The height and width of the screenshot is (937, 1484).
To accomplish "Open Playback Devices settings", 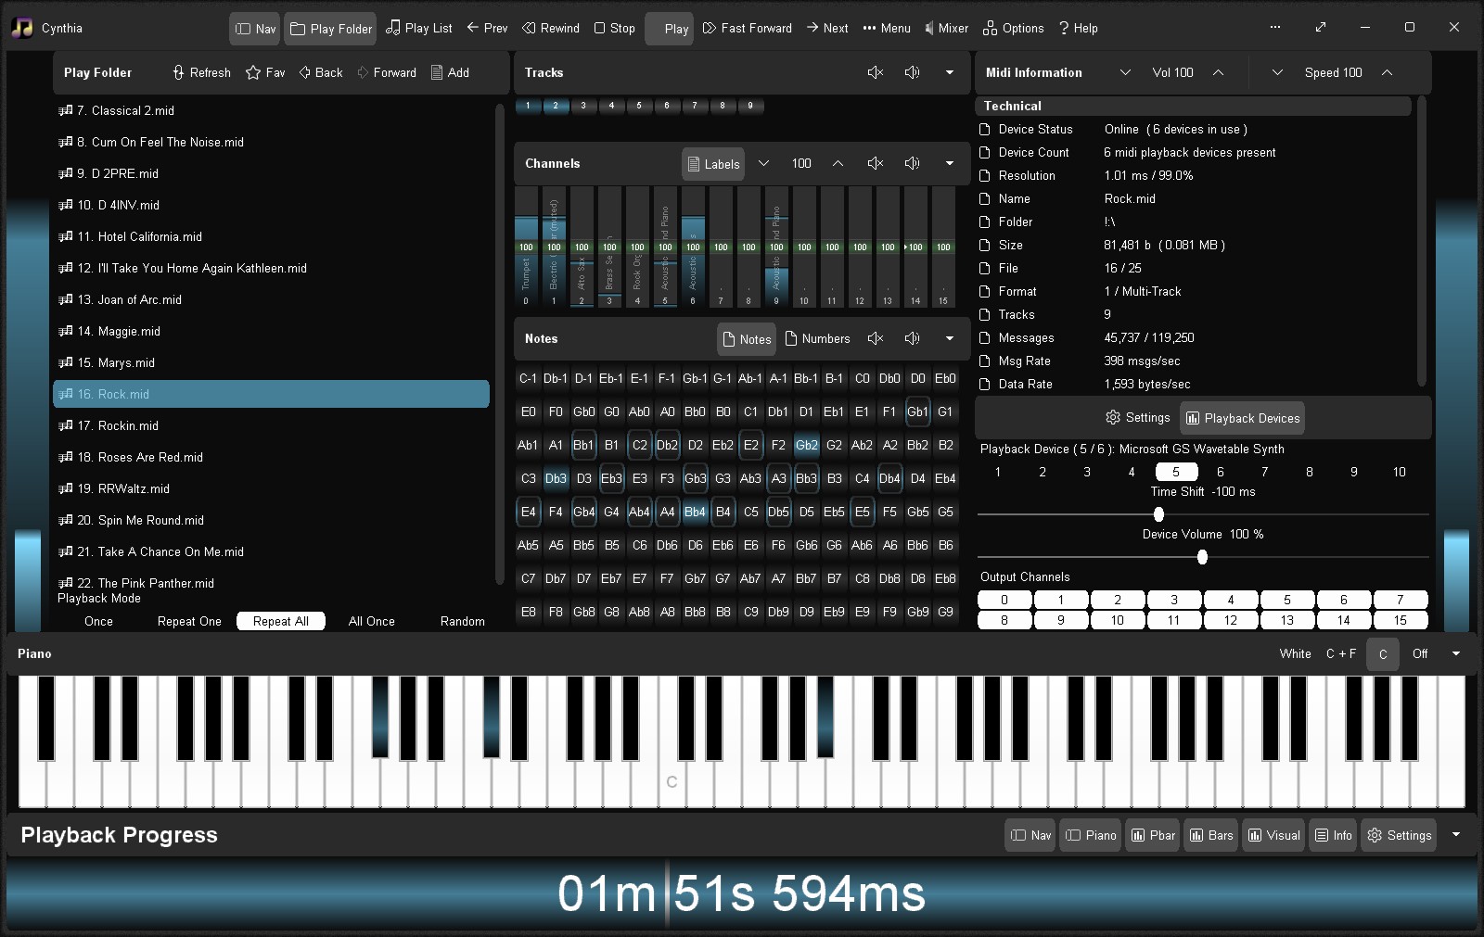I will coord(1242,418).
